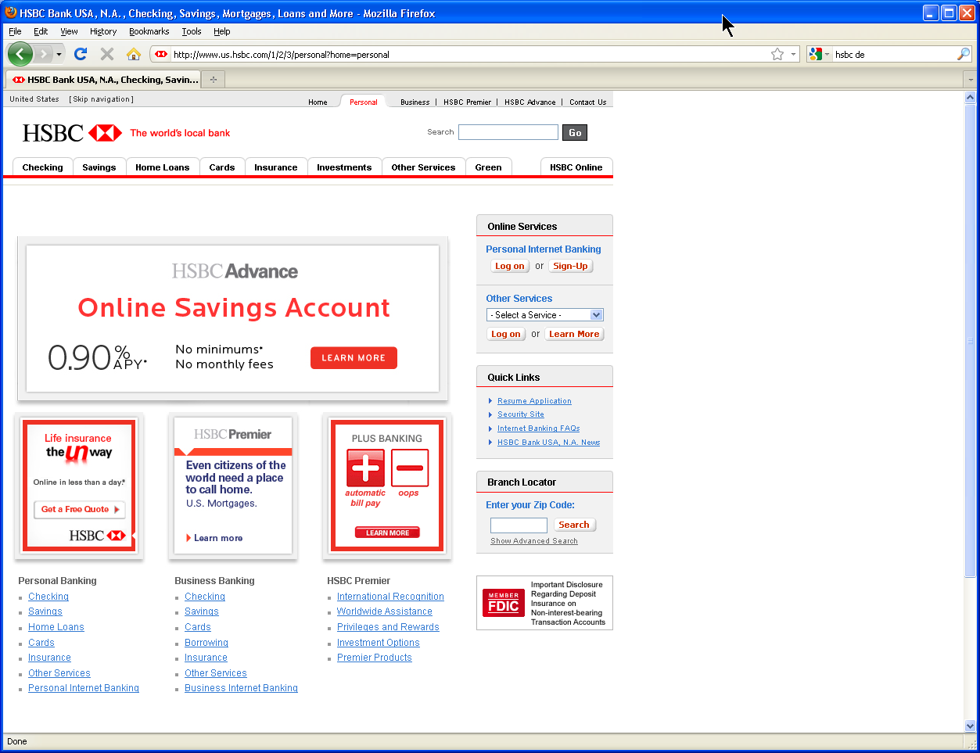
Task: Open the Resume Application link
Action: [533, 400]
